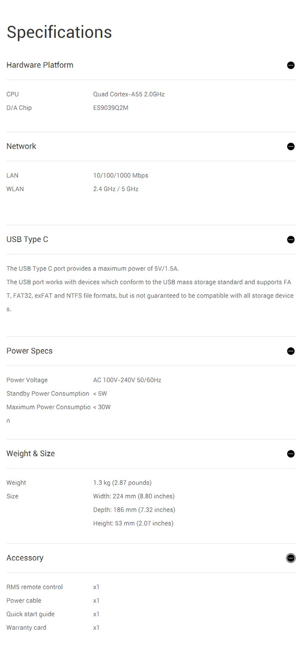The width and height of the screenshot is (302, 658).
Task: Collapse the Weight & Size minus icon
Action: (x=291, y=453)
